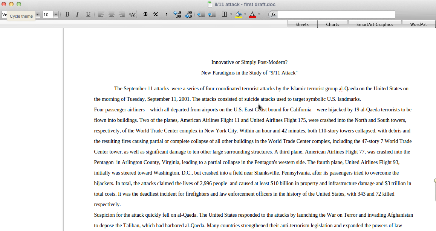Click the document icon beside the title
Screen dimensions: 436x231
210,4
